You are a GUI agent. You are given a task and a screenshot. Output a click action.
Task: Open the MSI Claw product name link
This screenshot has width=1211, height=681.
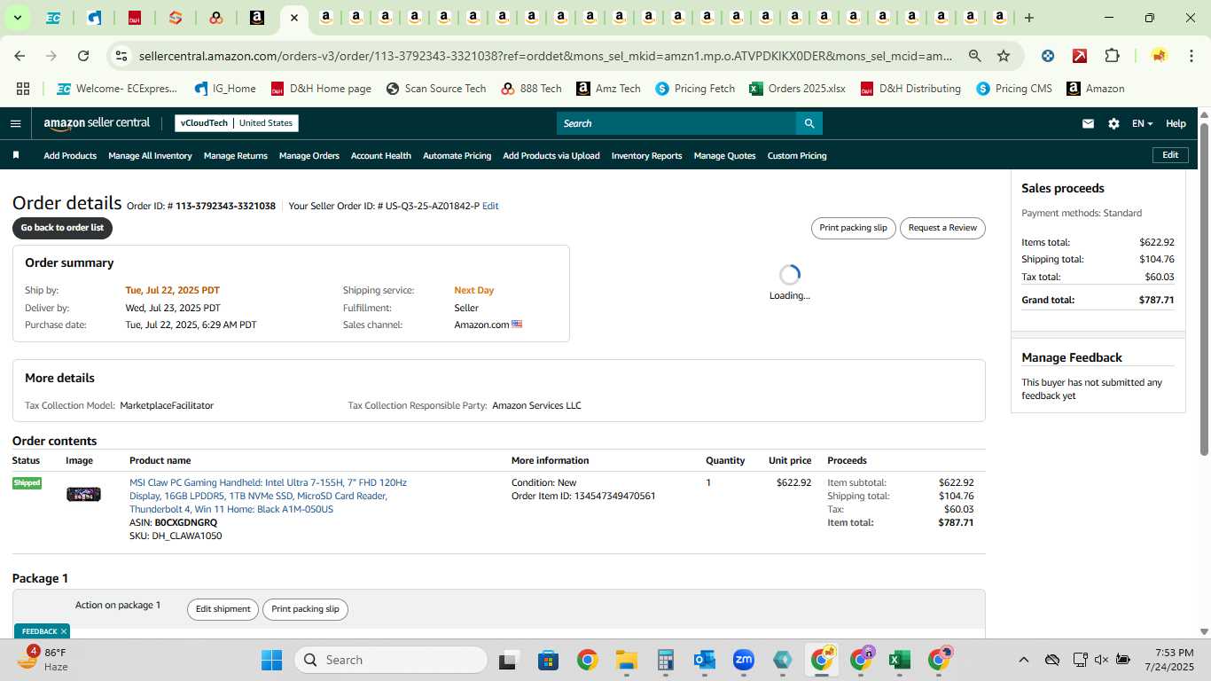[x=268, y=496]
